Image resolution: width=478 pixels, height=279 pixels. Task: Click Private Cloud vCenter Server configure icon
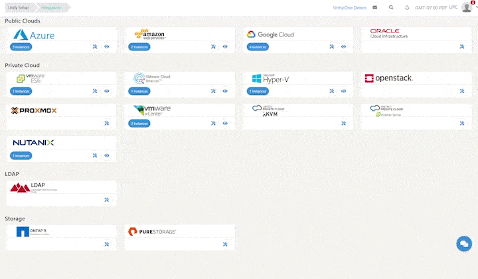(x=462, y=124)
